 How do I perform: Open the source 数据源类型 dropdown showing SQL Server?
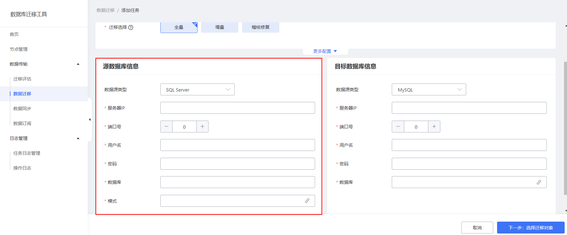pos(197,90)
